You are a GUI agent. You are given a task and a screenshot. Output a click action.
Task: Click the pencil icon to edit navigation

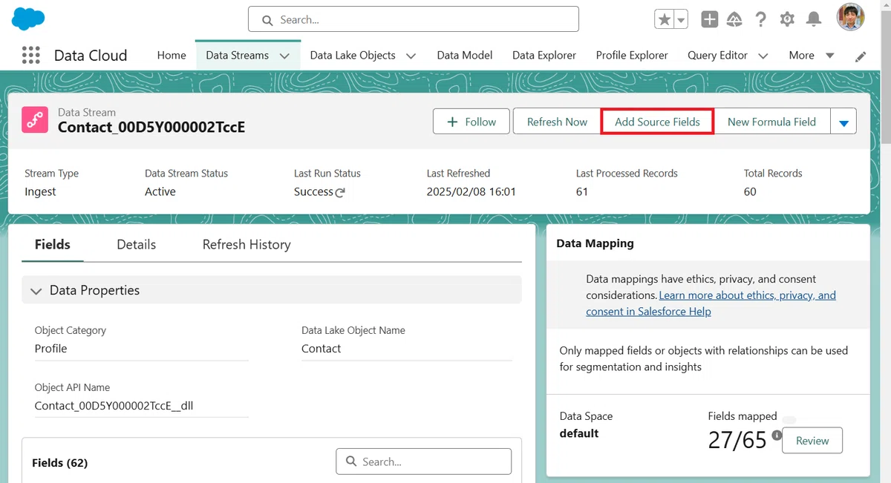(861, 56)
